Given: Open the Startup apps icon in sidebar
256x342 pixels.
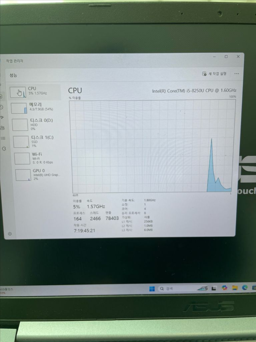Looking at the screenshot, I should coord(2,117).
